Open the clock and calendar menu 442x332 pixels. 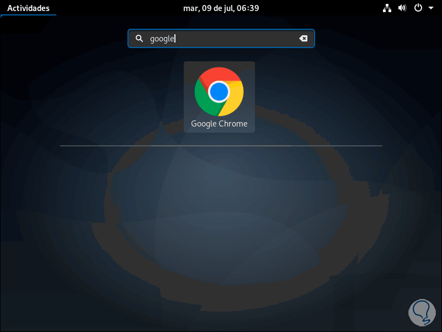pyautogui.click(x=221, y=8)
